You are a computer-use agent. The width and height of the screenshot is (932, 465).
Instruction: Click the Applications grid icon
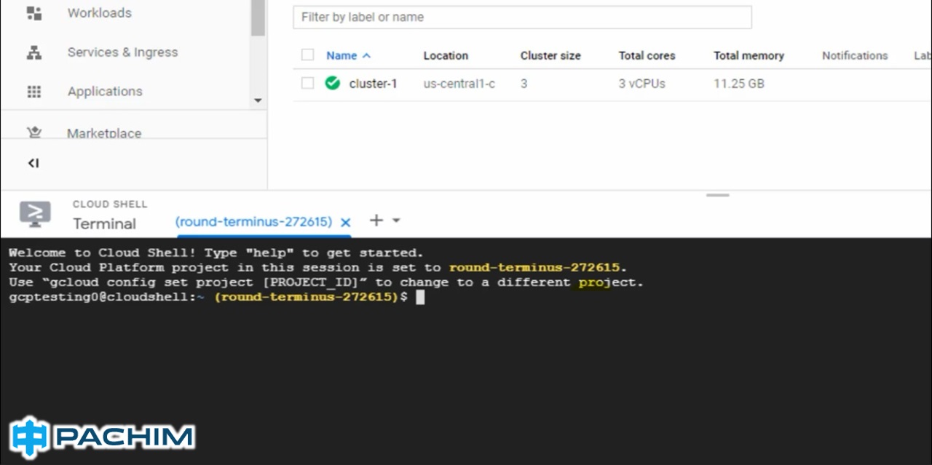(x=34, y=92)
